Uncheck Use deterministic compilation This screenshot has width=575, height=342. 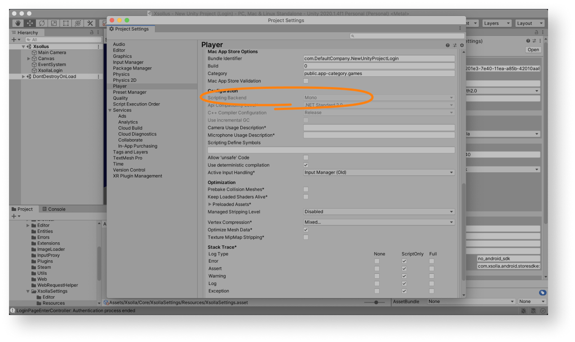(306, 165)
